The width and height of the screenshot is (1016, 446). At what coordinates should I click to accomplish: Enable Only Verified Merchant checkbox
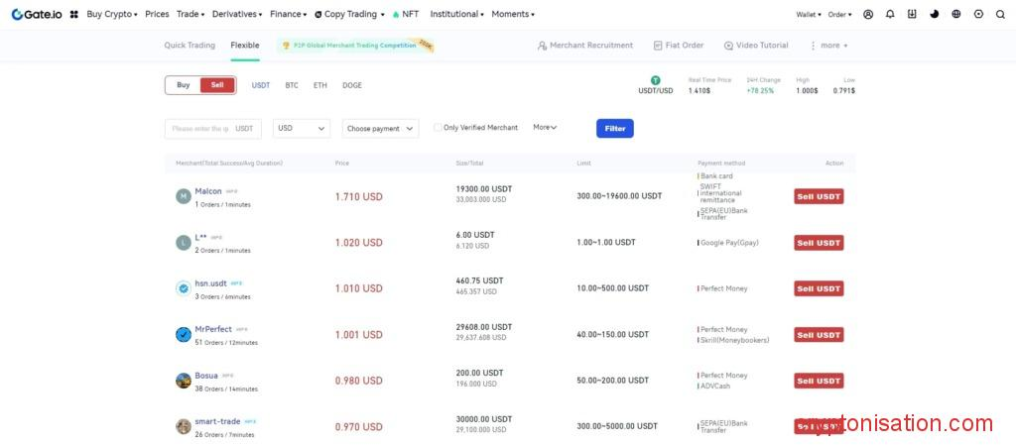pos(438,127)
